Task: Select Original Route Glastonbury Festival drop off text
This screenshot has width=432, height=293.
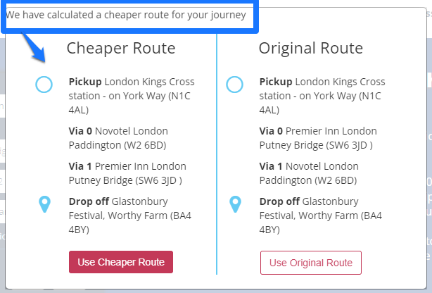Action: point(321,216)
